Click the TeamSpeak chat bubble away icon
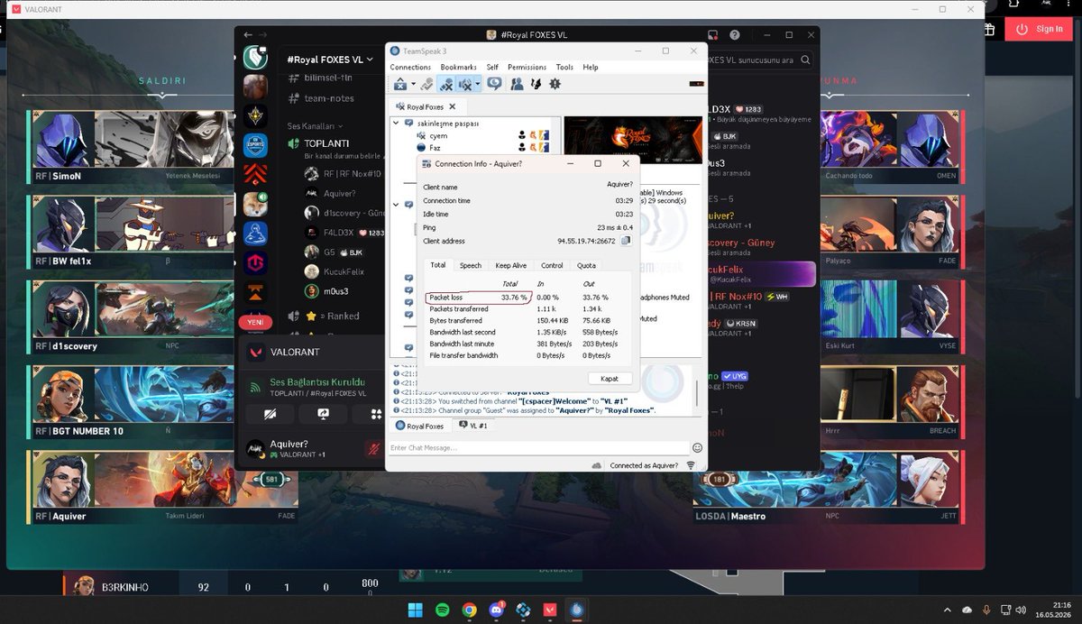Viewport: 1082px width, 624px height. (494, 84)
